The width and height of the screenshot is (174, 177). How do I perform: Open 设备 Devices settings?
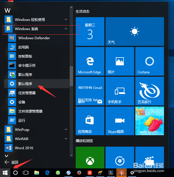pos(37,102)
